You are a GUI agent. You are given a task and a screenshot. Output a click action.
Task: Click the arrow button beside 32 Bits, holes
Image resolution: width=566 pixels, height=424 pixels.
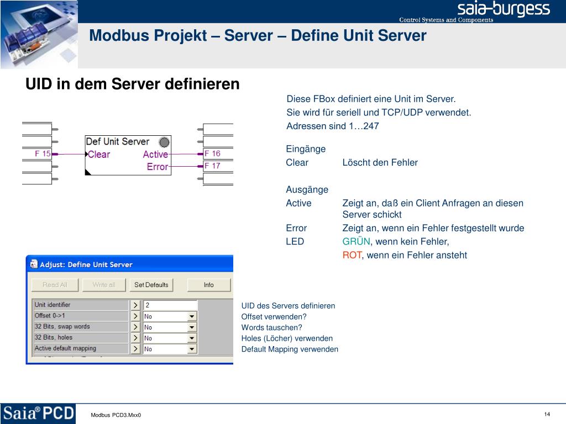(x=135, y=338)
